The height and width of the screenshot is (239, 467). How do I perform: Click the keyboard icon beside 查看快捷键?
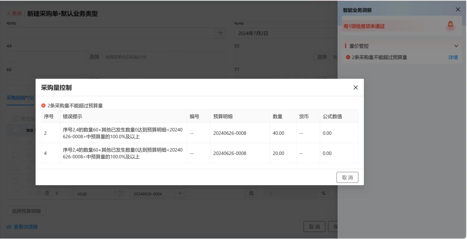9,227
